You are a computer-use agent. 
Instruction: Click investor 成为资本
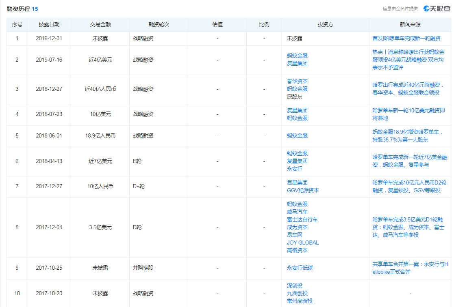pos(297,227)
